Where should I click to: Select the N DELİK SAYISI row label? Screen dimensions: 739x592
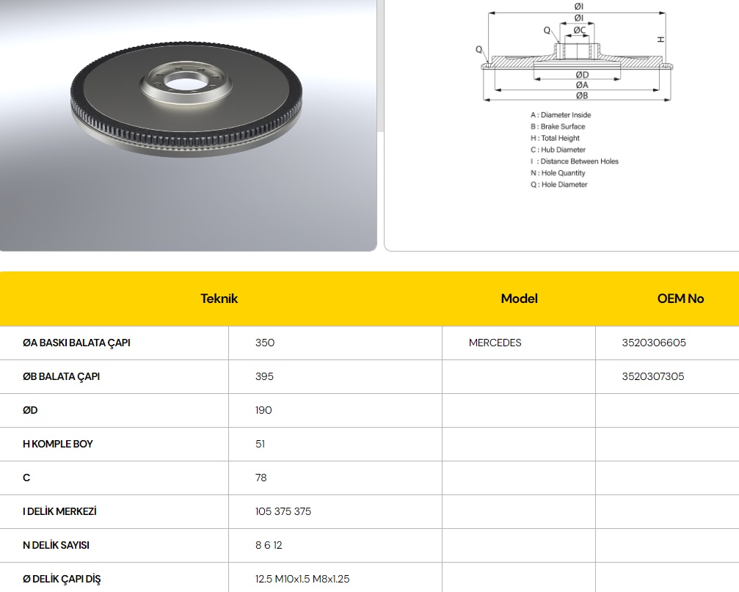[x=54, y=545]
